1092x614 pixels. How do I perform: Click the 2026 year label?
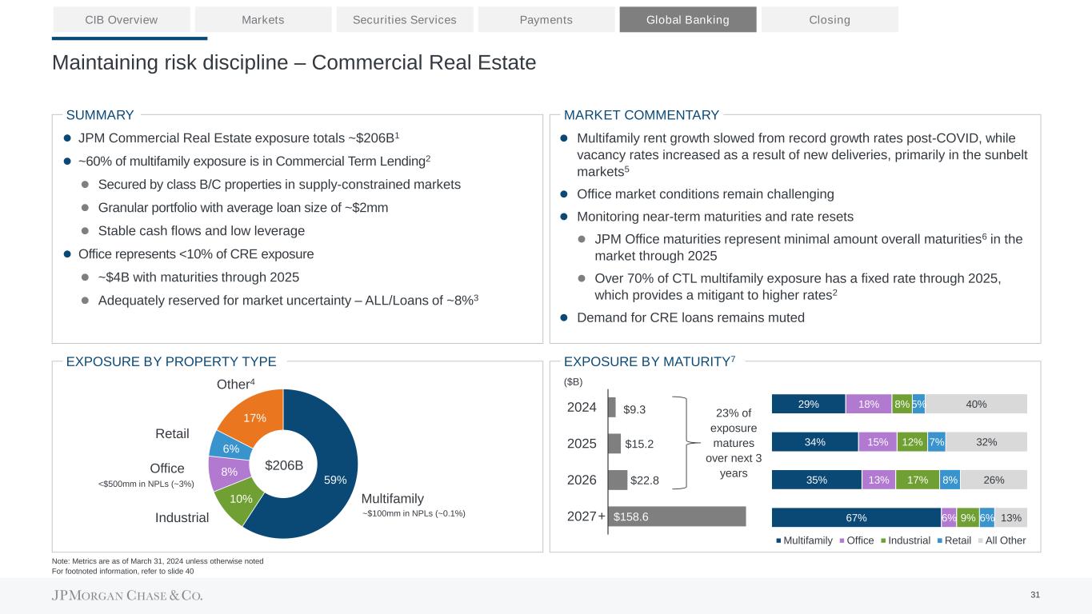click(x=582, y=480)
